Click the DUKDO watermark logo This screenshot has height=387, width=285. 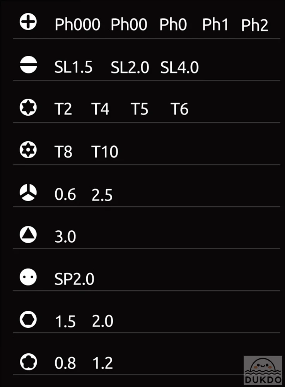pyautogui.click(x=263, y=370)
